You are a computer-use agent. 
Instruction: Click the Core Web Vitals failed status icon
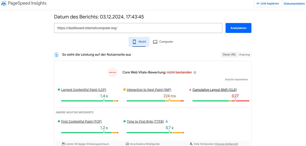112,72
